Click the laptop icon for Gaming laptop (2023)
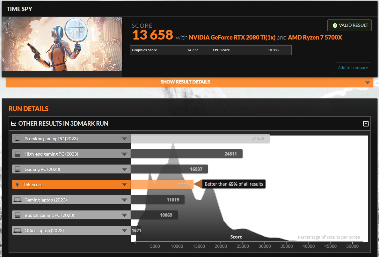This screenshot has height=257, width=379. point(18,200)
